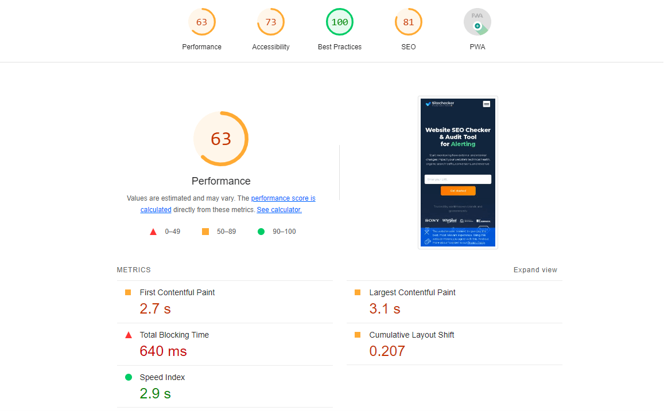Click the 3.1 s value
The height and width of the screenshot is (411, 664).
(385, 308)
